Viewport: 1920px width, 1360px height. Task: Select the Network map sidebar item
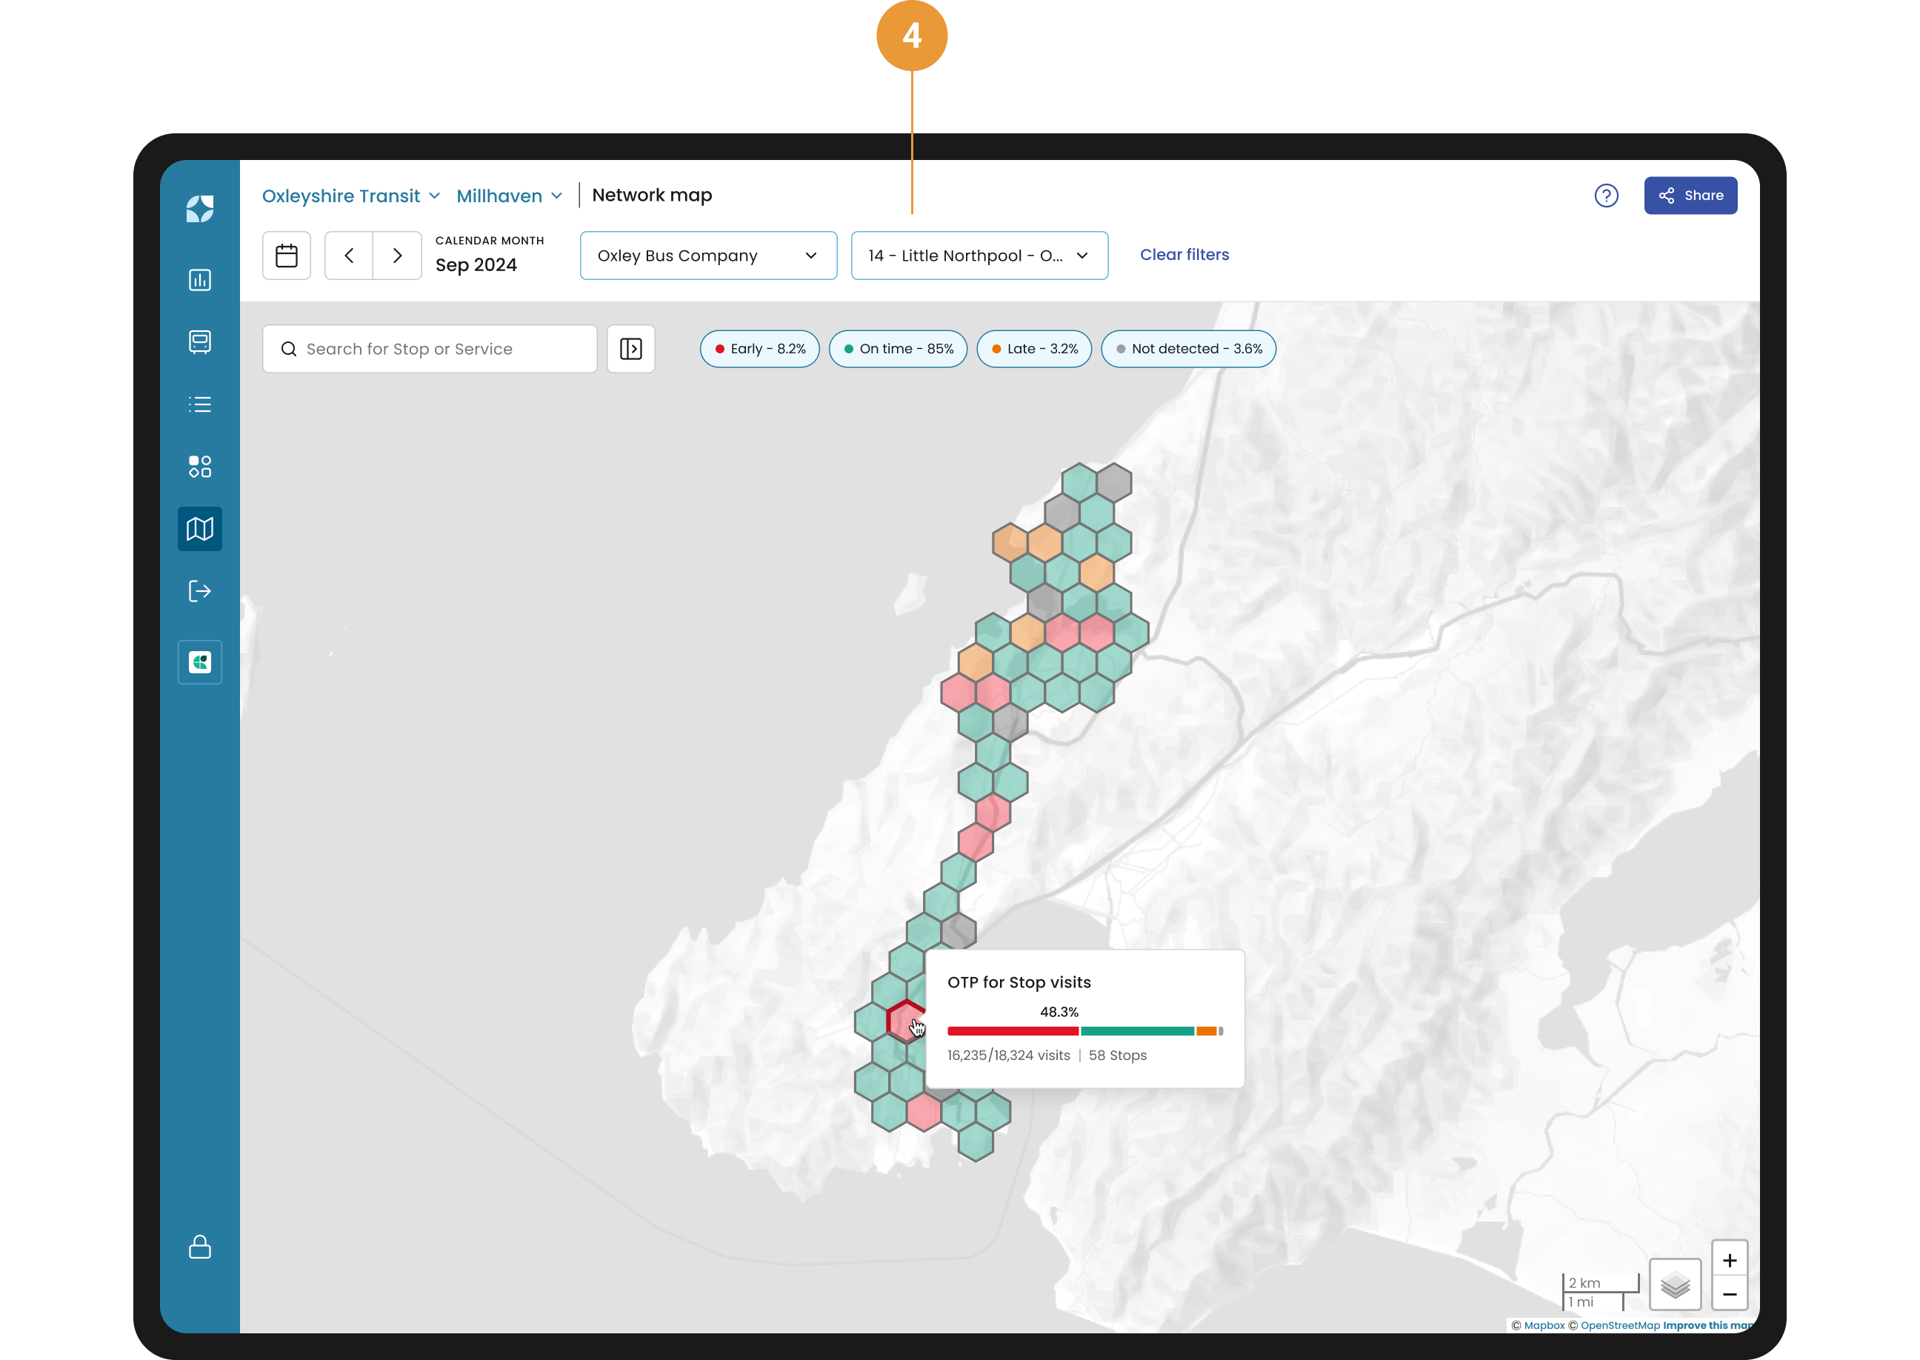pyautogui.click(x=199, y=528)
